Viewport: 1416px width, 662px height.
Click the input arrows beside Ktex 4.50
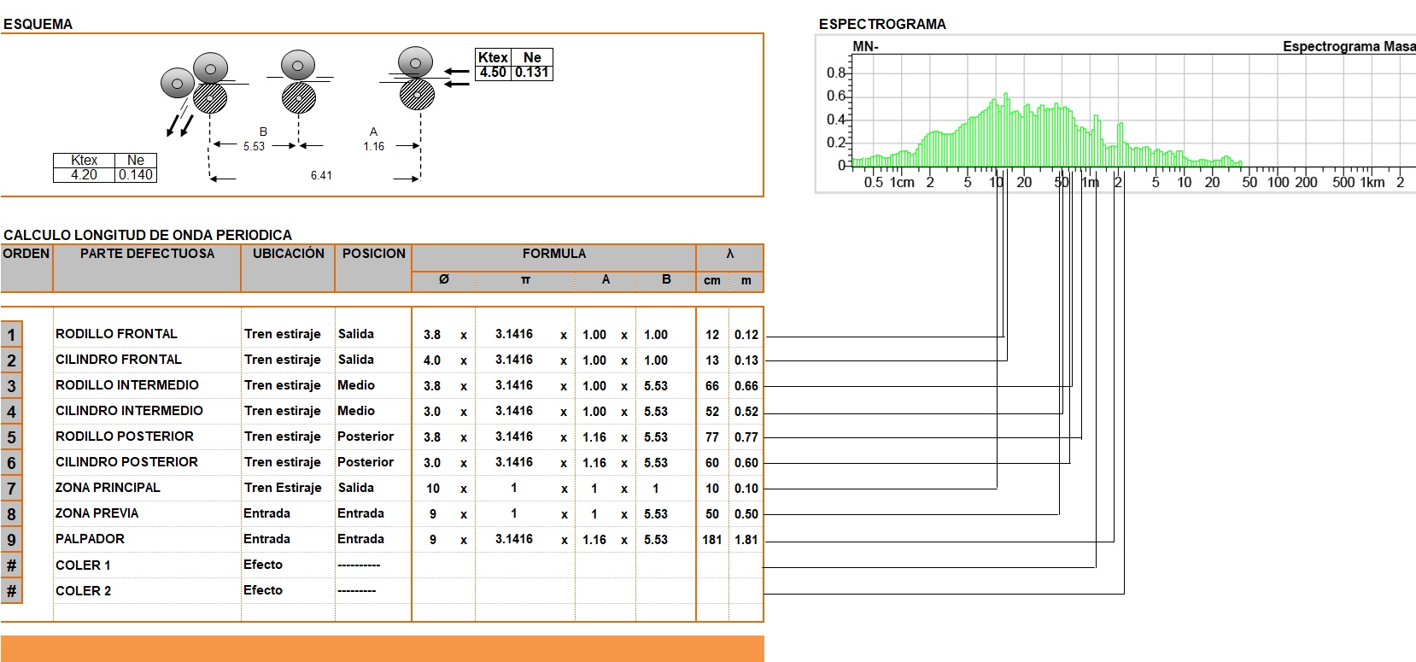457,78
